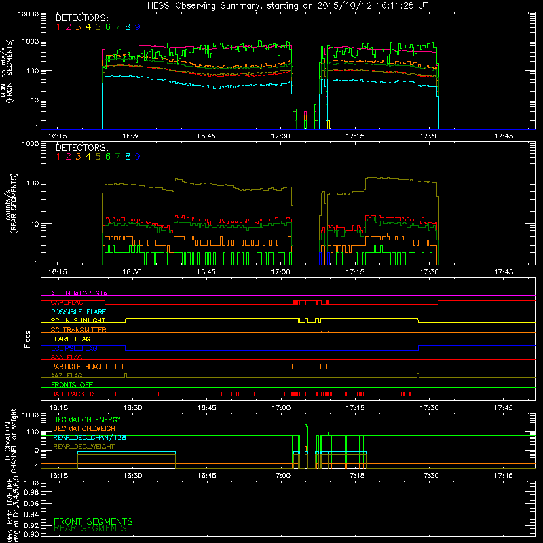Click the 17:30 tick under the Flags plot
543x543 pixels.
point(430,408)
